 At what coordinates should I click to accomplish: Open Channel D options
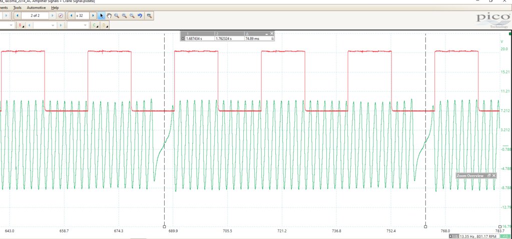105,25
